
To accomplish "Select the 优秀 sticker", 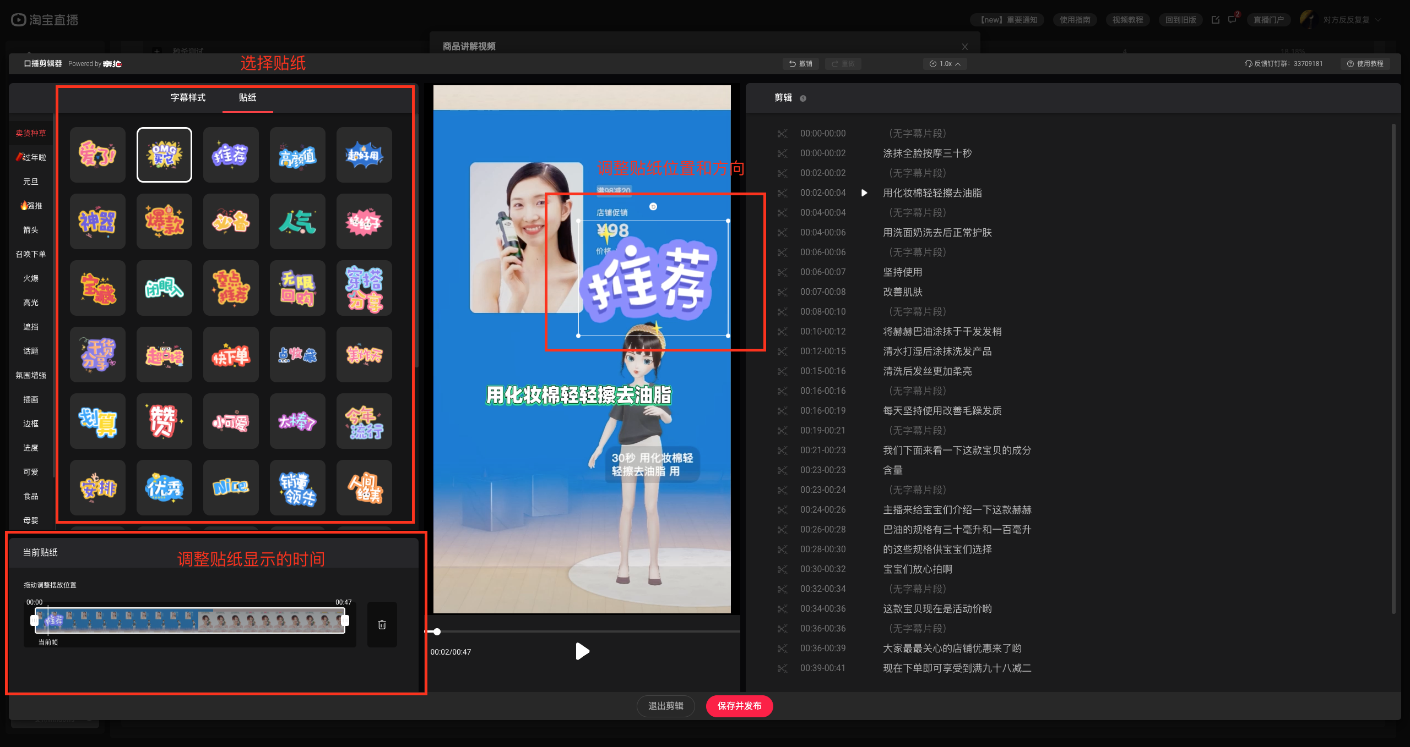I will click(164, 487).
